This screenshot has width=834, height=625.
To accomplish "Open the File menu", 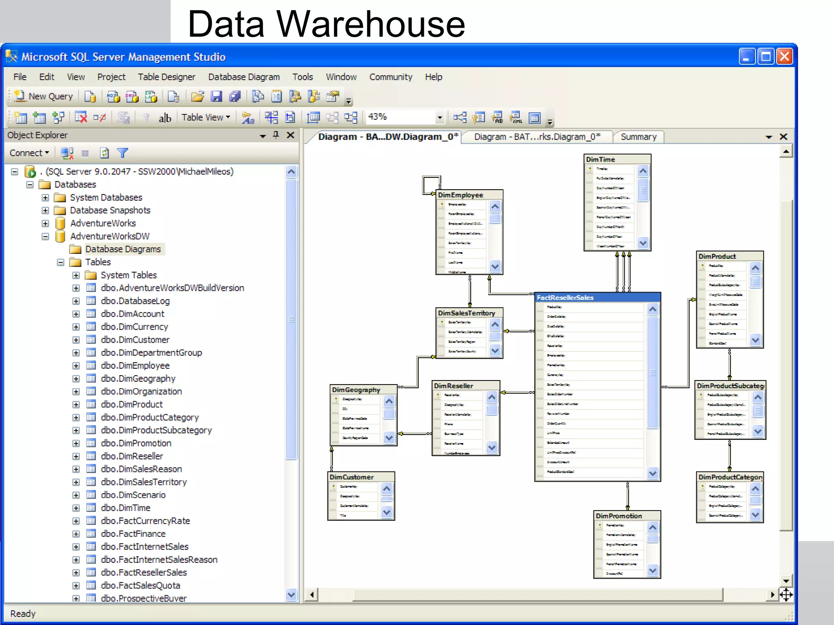I will click(x=20, y=77).
